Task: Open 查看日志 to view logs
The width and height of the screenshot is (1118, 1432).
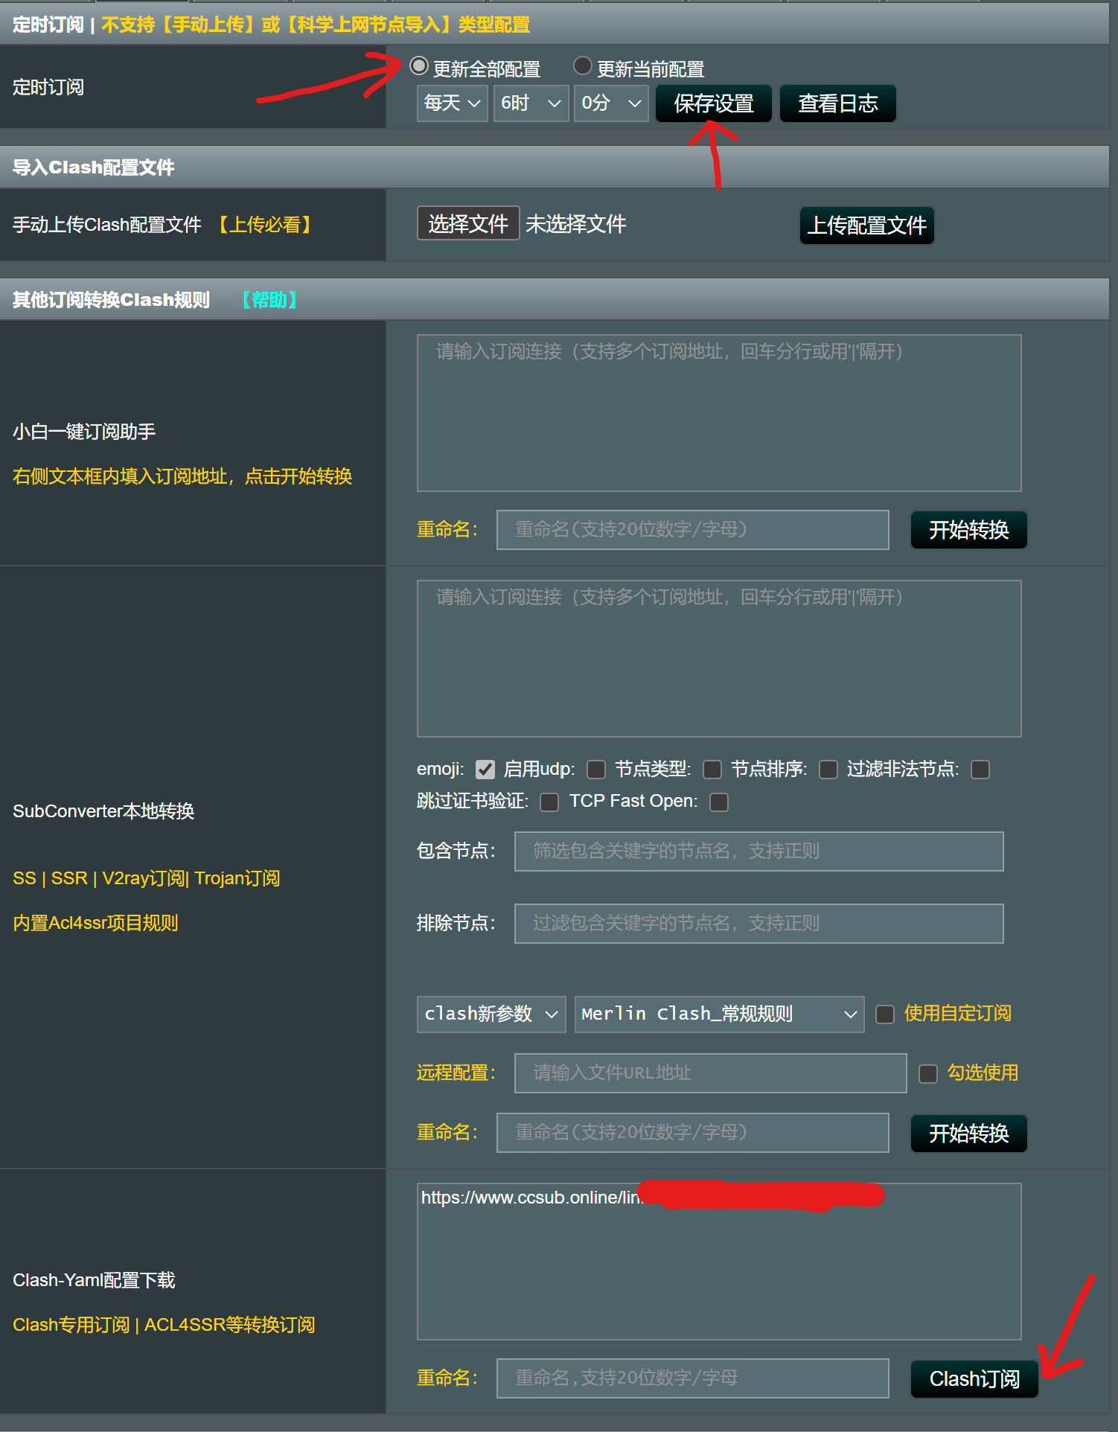Action: pos(837,103)
